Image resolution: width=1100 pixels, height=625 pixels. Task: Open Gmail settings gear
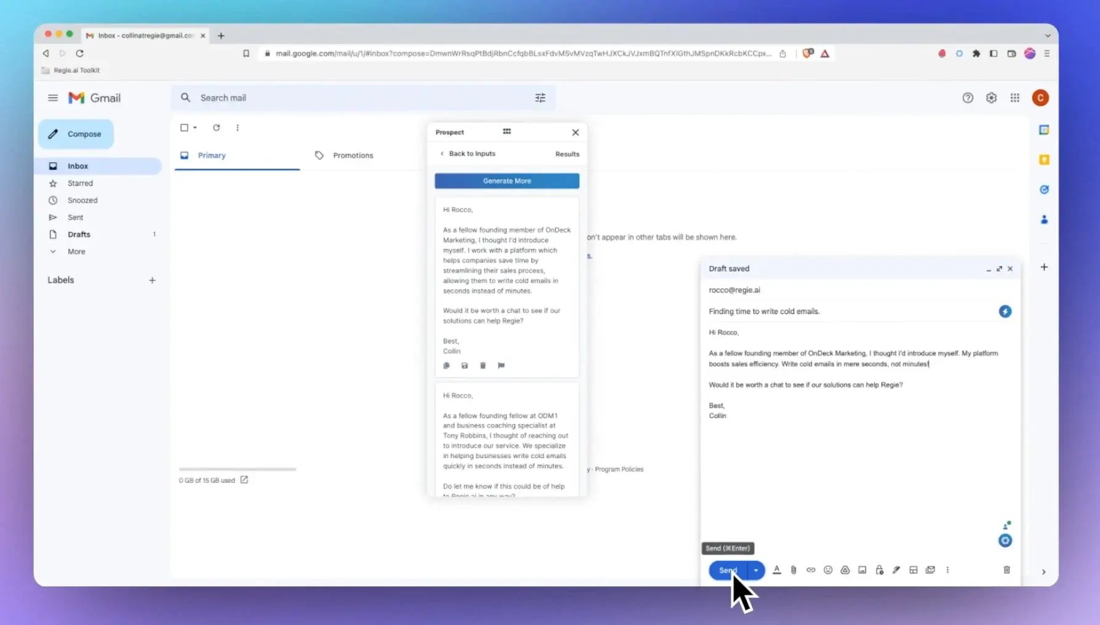(x=991, y=98)
